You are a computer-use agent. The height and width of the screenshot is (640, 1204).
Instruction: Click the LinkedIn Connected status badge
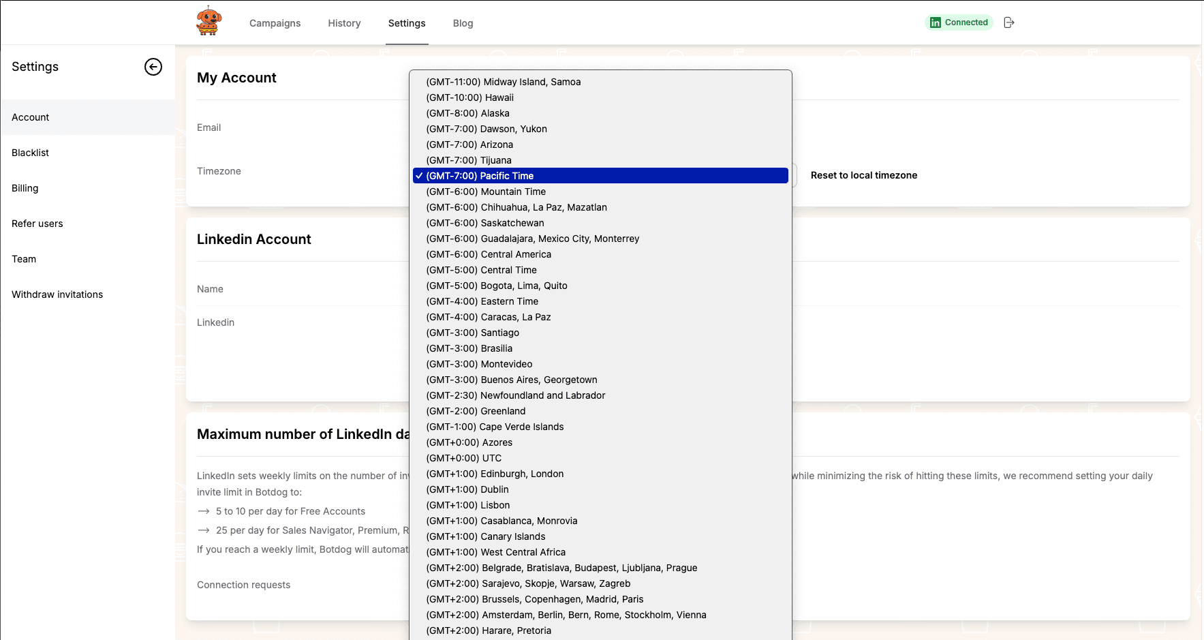click(959, 22)
